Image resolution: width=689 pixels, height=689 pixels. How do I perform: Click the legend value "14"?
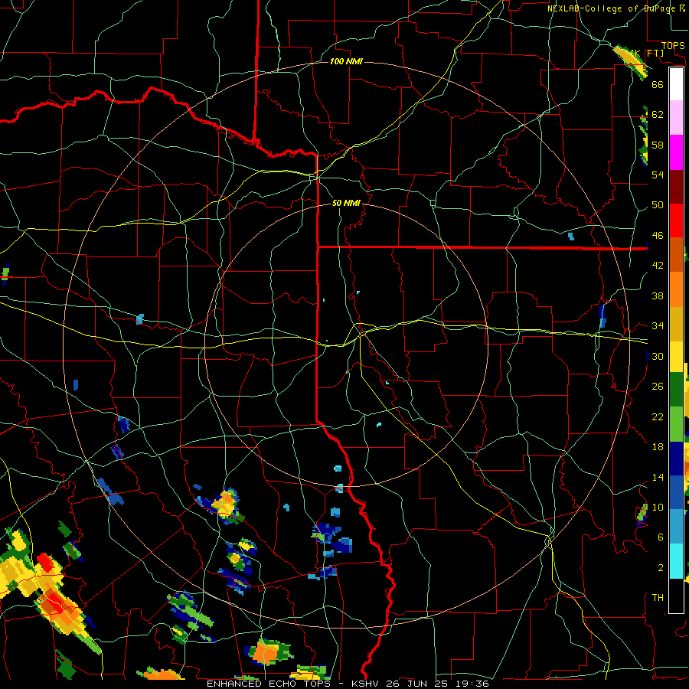[658, 477]
